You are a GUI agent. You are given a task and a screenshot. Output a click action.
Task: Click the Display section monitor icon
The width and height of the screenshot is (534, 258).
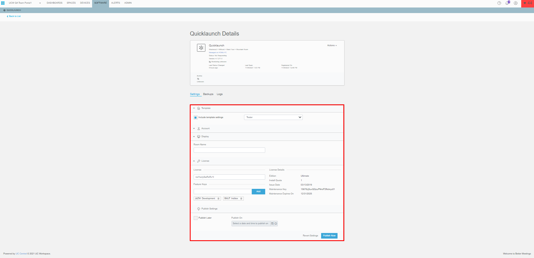(x=199, y=137)
